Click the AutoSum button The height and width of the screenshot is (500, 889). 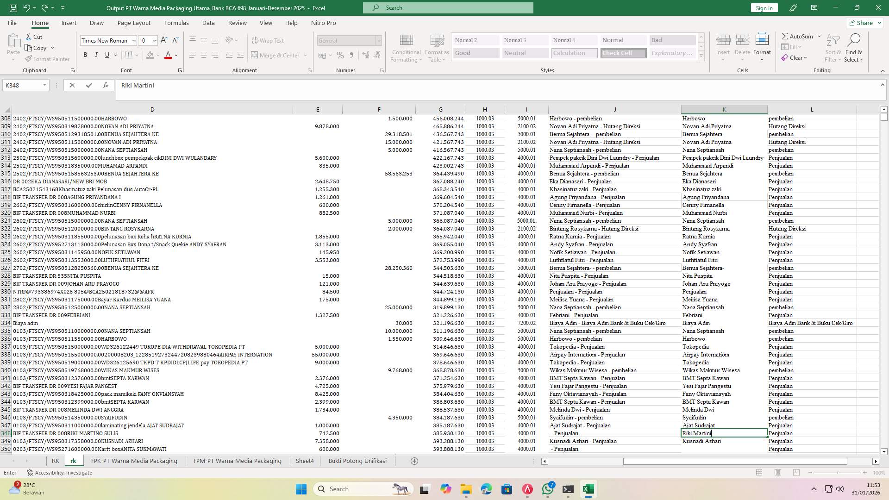click(x=799, y=36)
